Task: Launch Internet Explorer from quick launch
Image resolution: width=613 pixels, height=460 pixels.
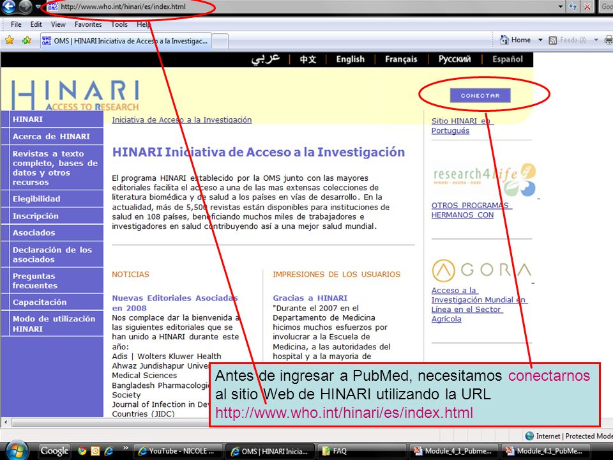Action: coord(109,451)
